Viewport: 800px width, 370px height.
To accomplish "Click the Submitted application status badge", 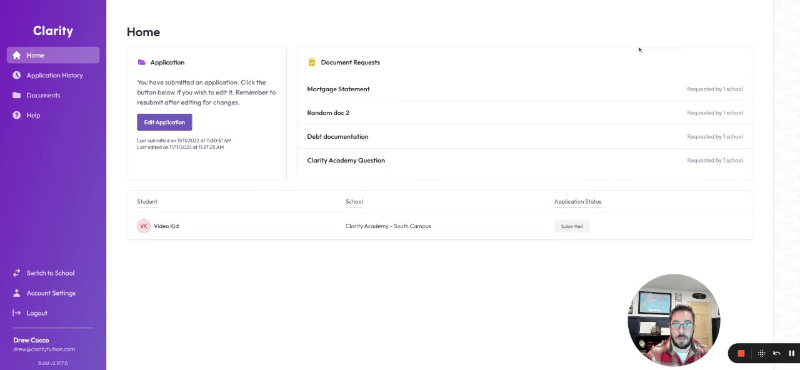I will pyautogui.click(x=571, y=226).
